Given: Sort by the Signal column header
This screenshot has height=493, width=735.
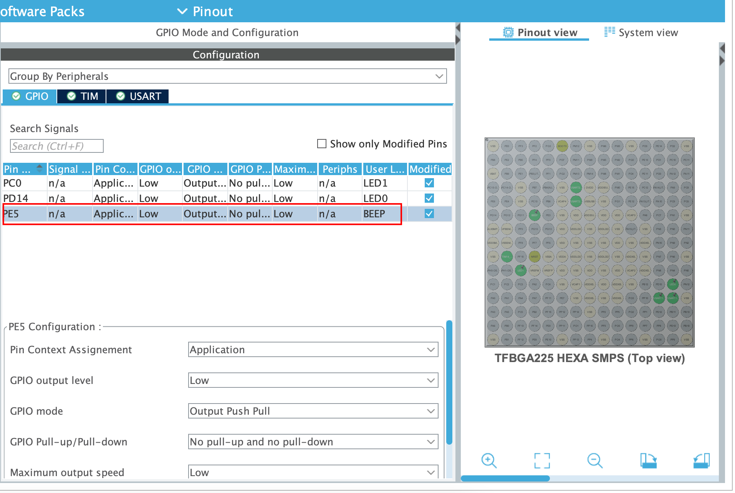Looking at the screenshot, I should point(70,169).
